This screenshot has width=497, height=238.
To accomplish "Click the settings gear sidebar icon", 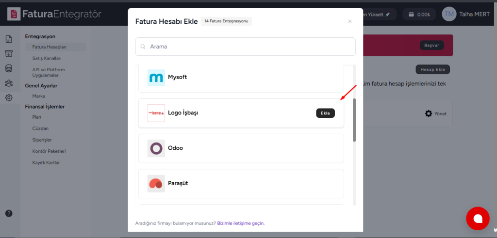I will point(9,98).
